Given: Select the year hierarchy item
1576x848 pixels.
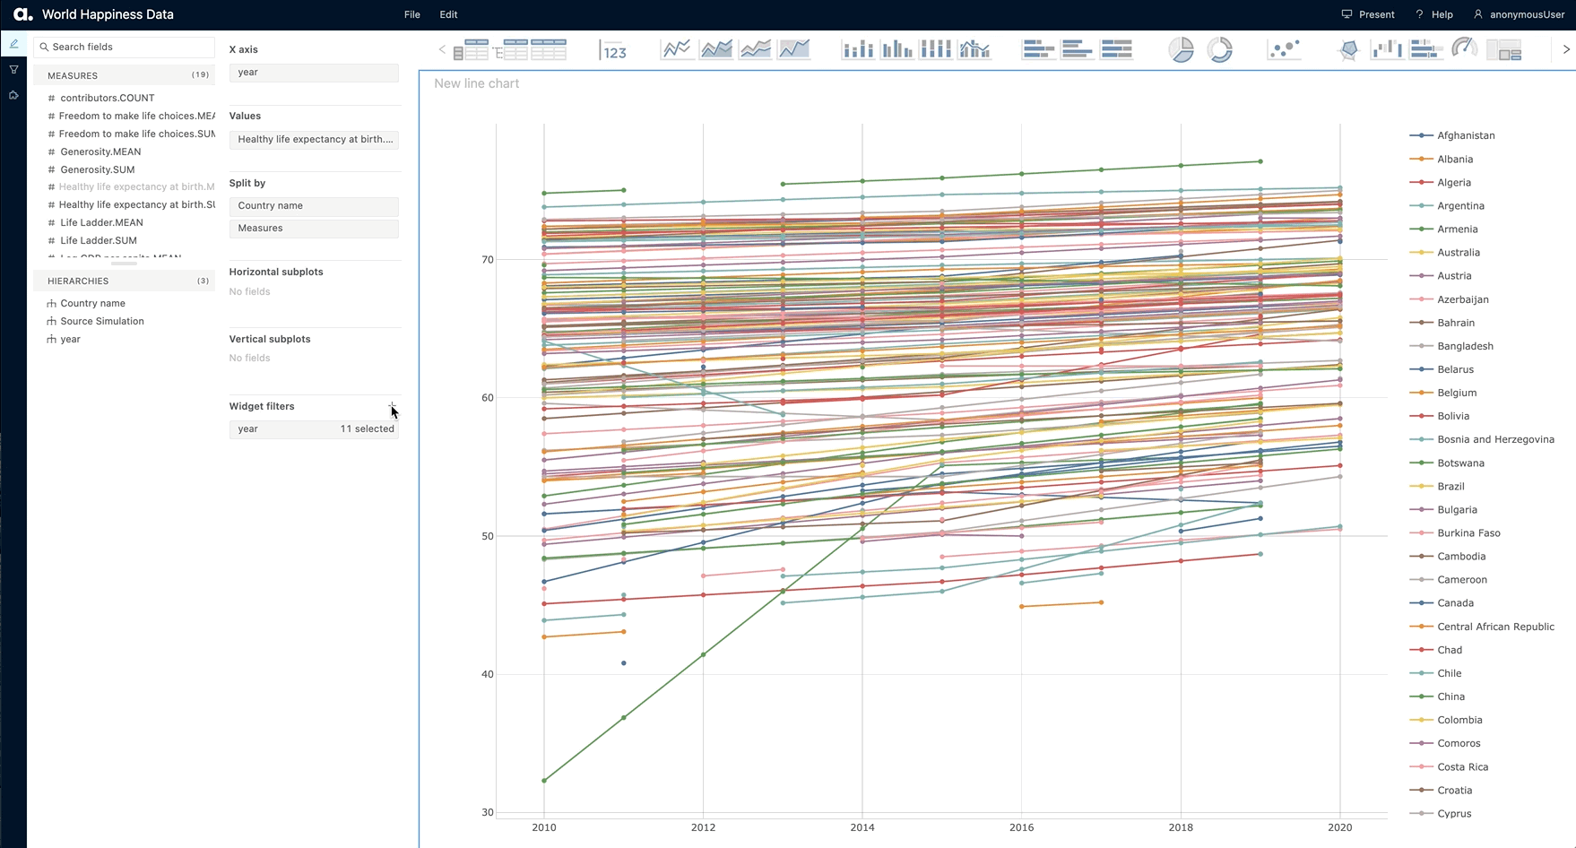Looking at the screenshot, I should click(x=70, y=339).
